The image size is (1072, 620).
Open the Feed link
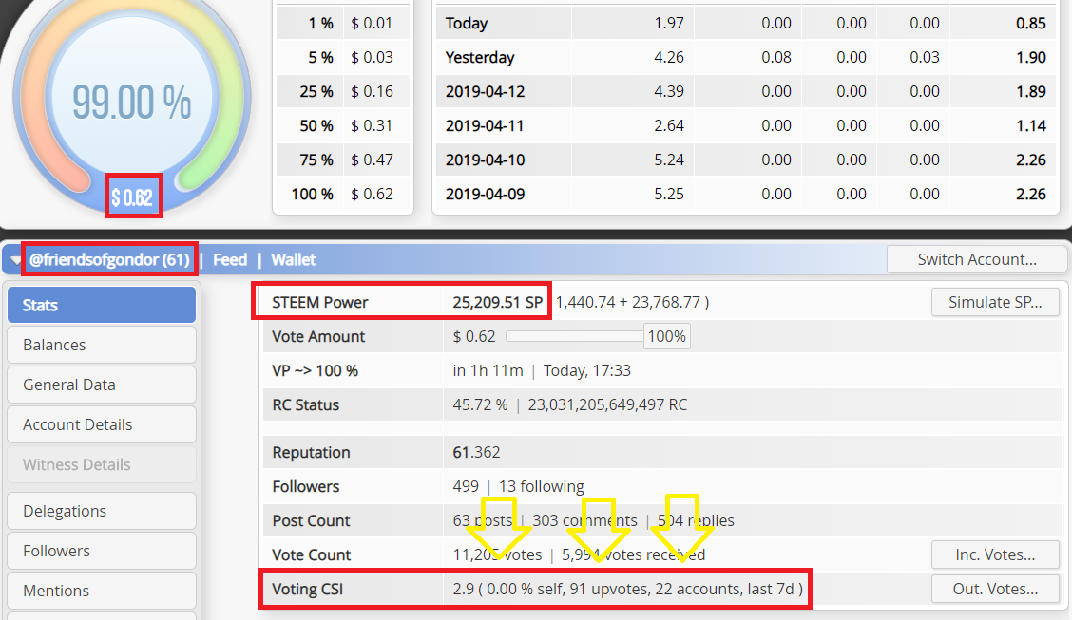tap(230, 259)
